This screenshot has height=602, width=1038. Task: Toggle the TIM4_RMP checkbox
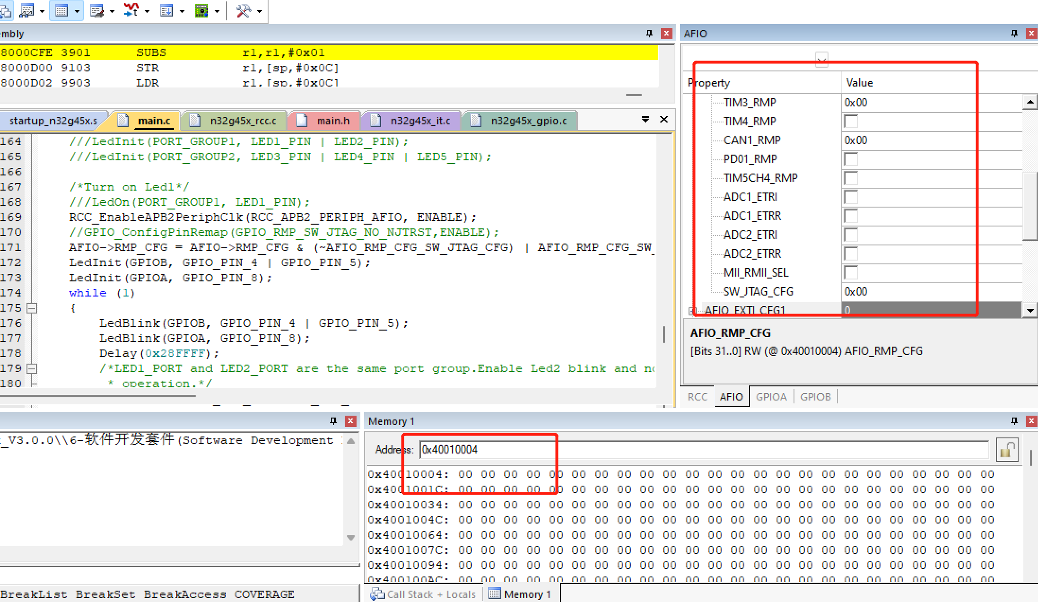click(x=851, y=122)
